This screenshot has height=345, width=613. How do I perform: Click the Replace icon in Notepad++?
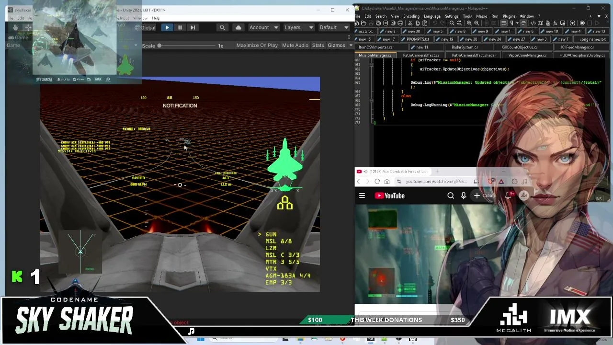(x=459, y=23)
